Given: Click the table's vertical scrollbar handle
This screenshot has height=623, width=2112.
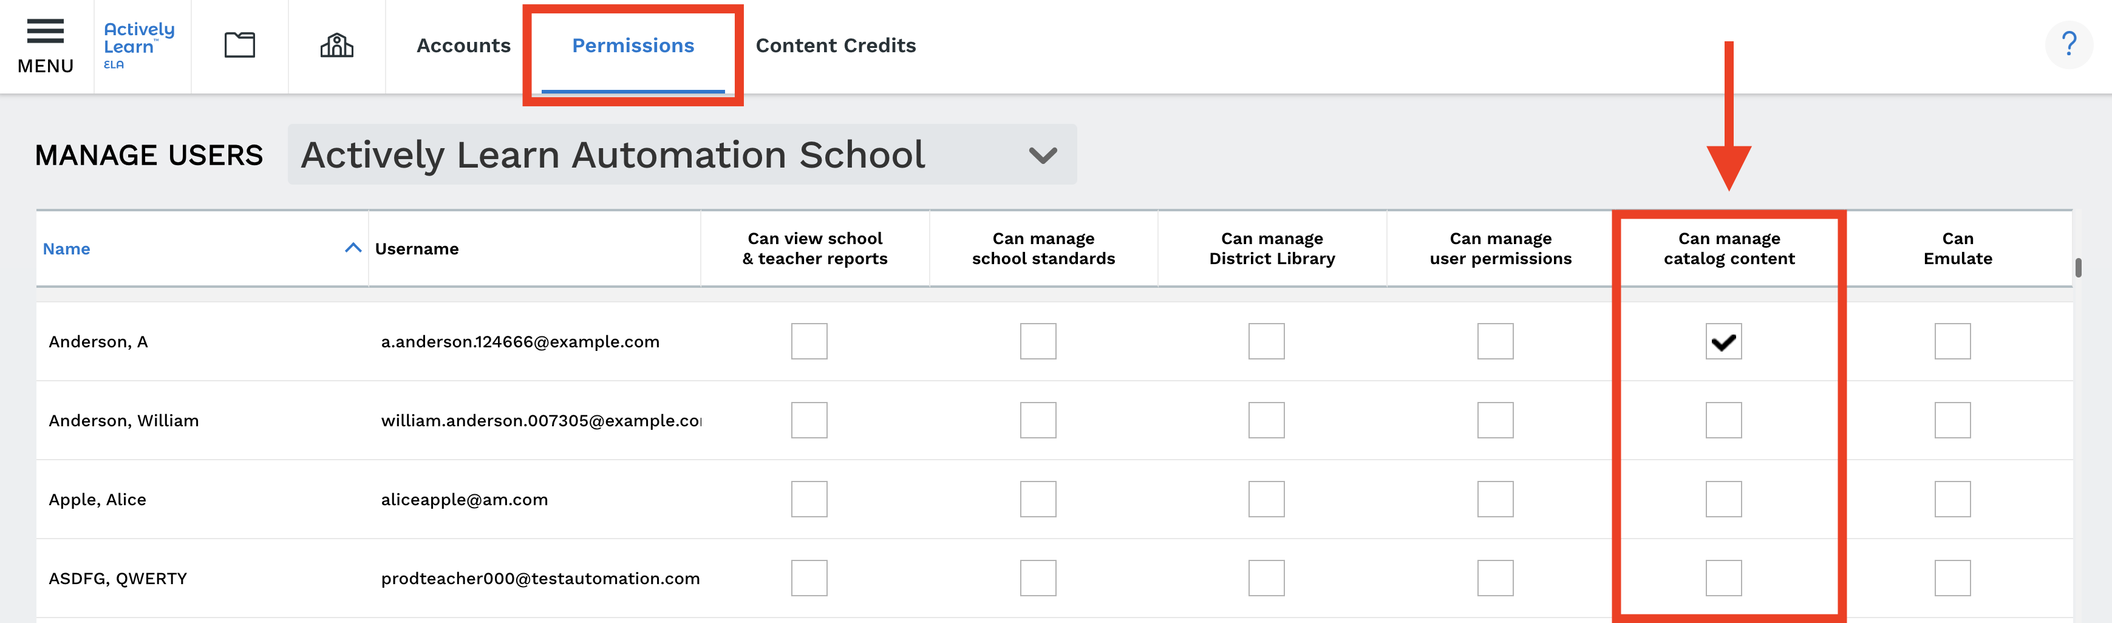Looking at the screenshot, I should coord(2079,267).
